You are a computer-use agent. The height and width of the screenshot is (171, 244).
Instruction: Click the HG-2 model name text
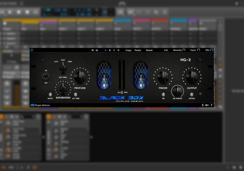tap(185, 60)
